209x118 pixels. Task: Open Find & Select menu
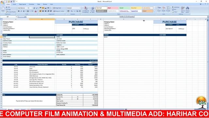click(x=187, y=10)
